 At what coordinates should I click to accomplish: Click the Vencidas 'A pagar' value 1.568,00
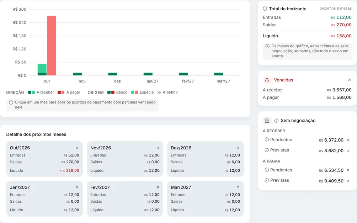tap(339, 97)
